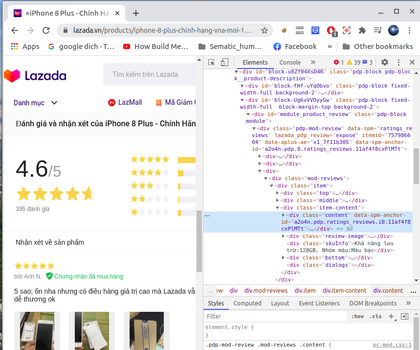Open the Computed tab

(x=247, y=303)
